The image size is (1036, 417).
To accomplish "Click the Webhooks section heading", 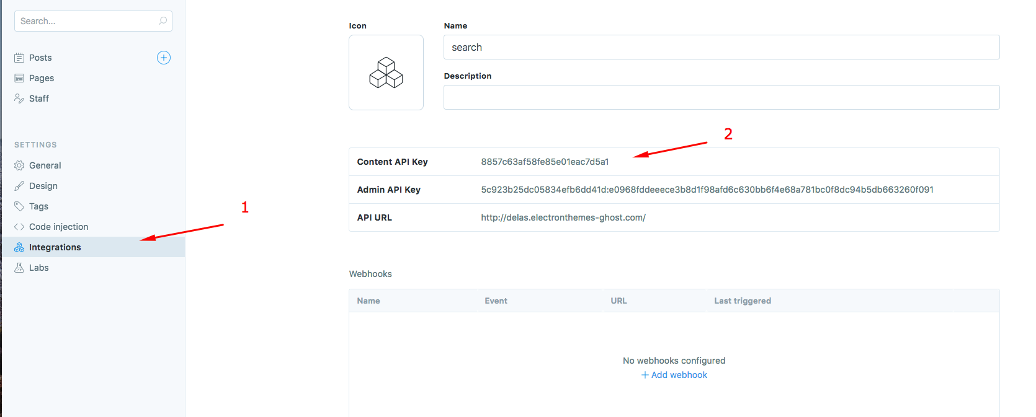I will pyautogui.click(x=370, y=274).
